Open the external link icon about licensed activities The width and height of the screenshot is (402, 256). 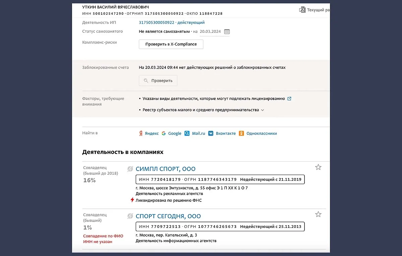coord(289,98)
